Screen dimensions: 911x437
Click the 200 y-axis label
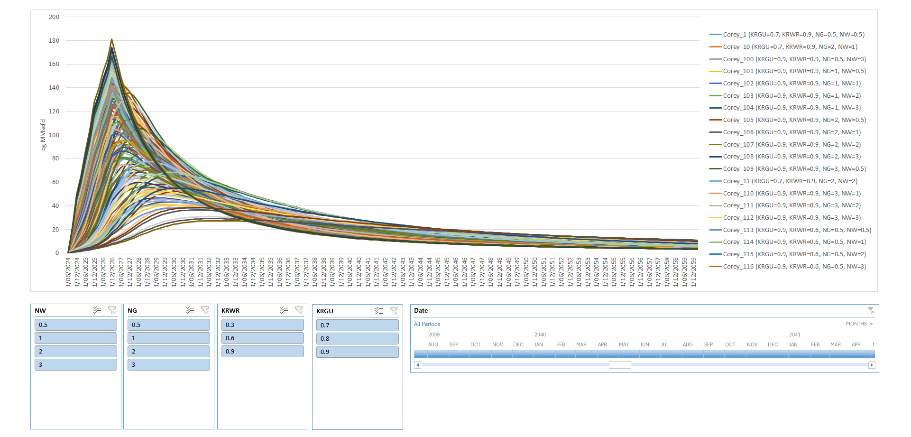(54, 17)
